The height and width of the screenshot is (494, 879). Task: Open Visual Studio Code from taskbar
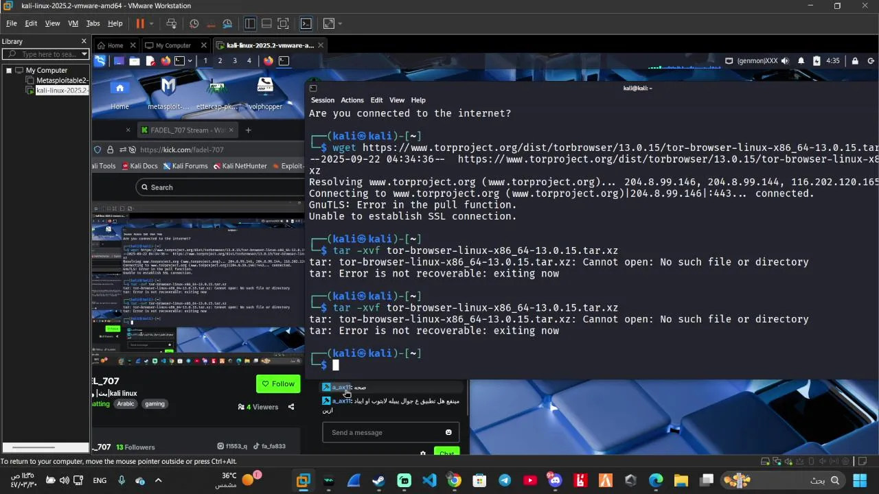click(x=429, y=480)
